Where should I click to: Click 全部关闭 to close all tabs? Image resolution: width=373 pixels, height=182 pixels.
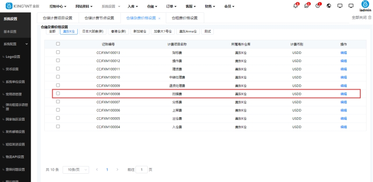(359, 17)
